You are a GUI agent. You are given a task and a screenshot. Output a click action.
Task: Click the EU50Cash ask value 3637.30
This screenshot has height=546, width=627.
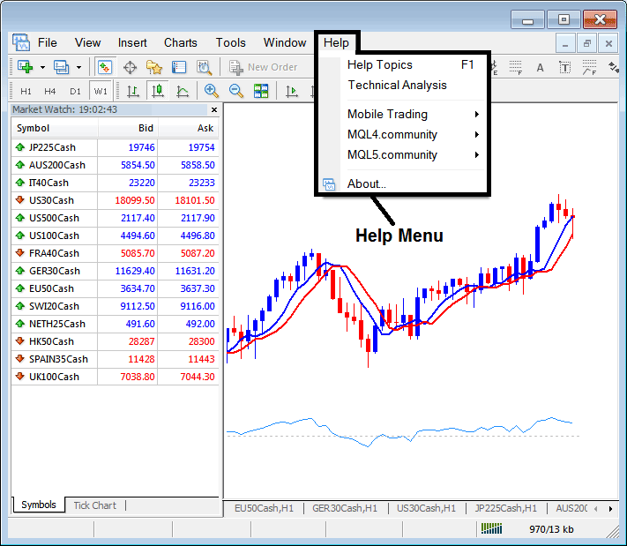coord(198,288)
